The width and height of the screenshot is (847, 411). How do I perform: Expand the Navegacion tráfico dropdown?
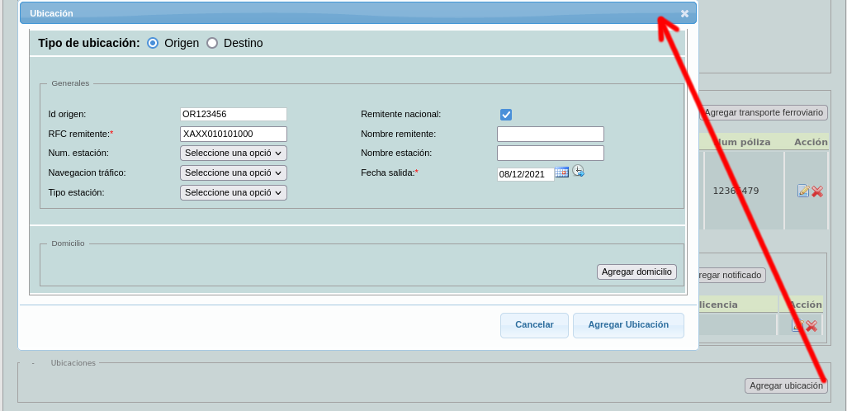pyautogui.click(x=234, y=172)
